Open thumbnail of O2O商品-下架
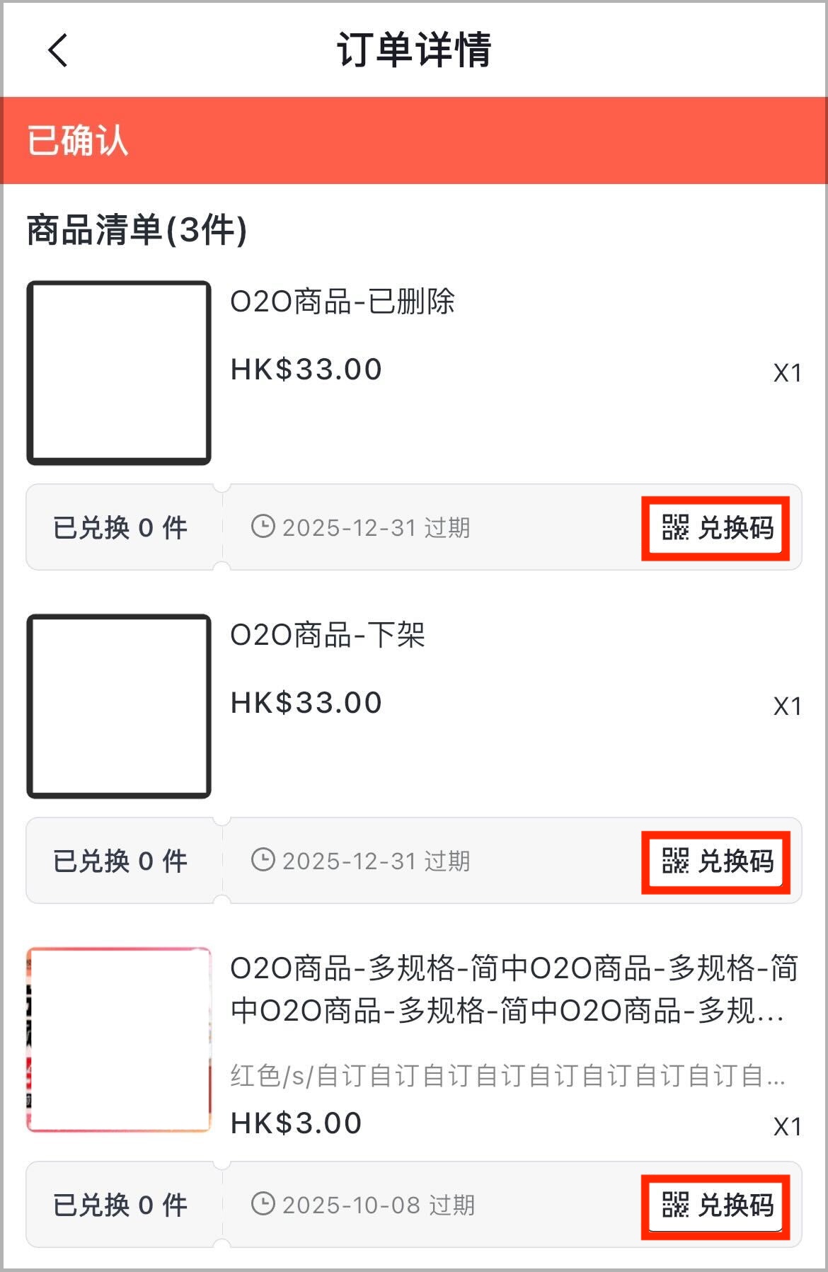Screen dimensions: 828x1272 click(119, 706)
